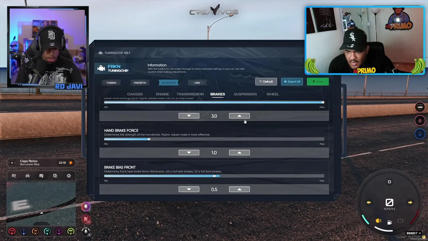Select the map marker icon in minimap bar

point(41,176)
